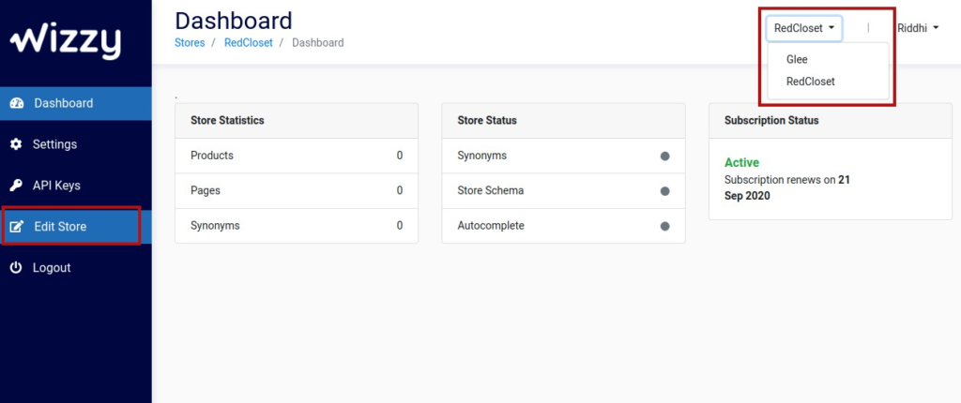Click the Autocomplete status dot
961x403 pixels.
[665, 226]
